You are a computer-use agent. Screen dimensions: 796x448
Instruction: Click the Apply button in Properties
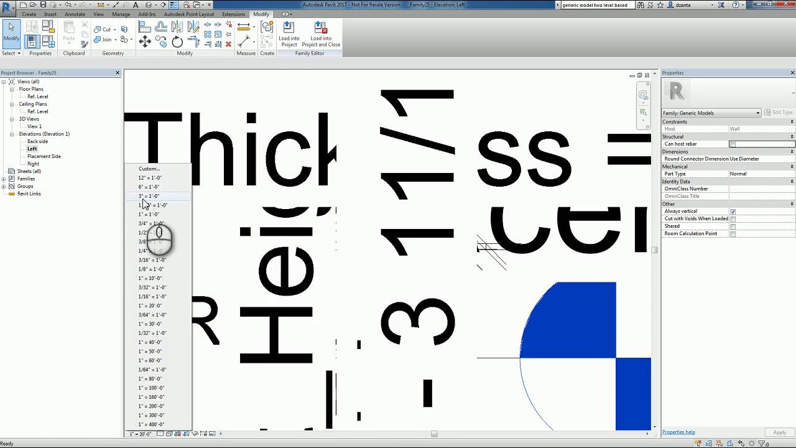pyautogui.click(x=780, y=432)
